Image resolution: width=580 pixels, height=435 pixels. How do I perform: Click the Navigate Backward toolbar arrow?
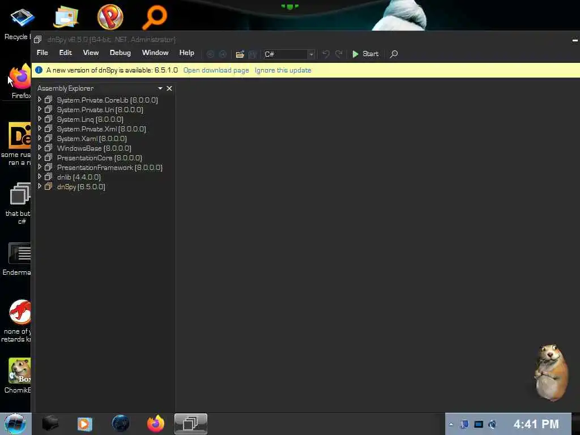click(x=210, y=54)
